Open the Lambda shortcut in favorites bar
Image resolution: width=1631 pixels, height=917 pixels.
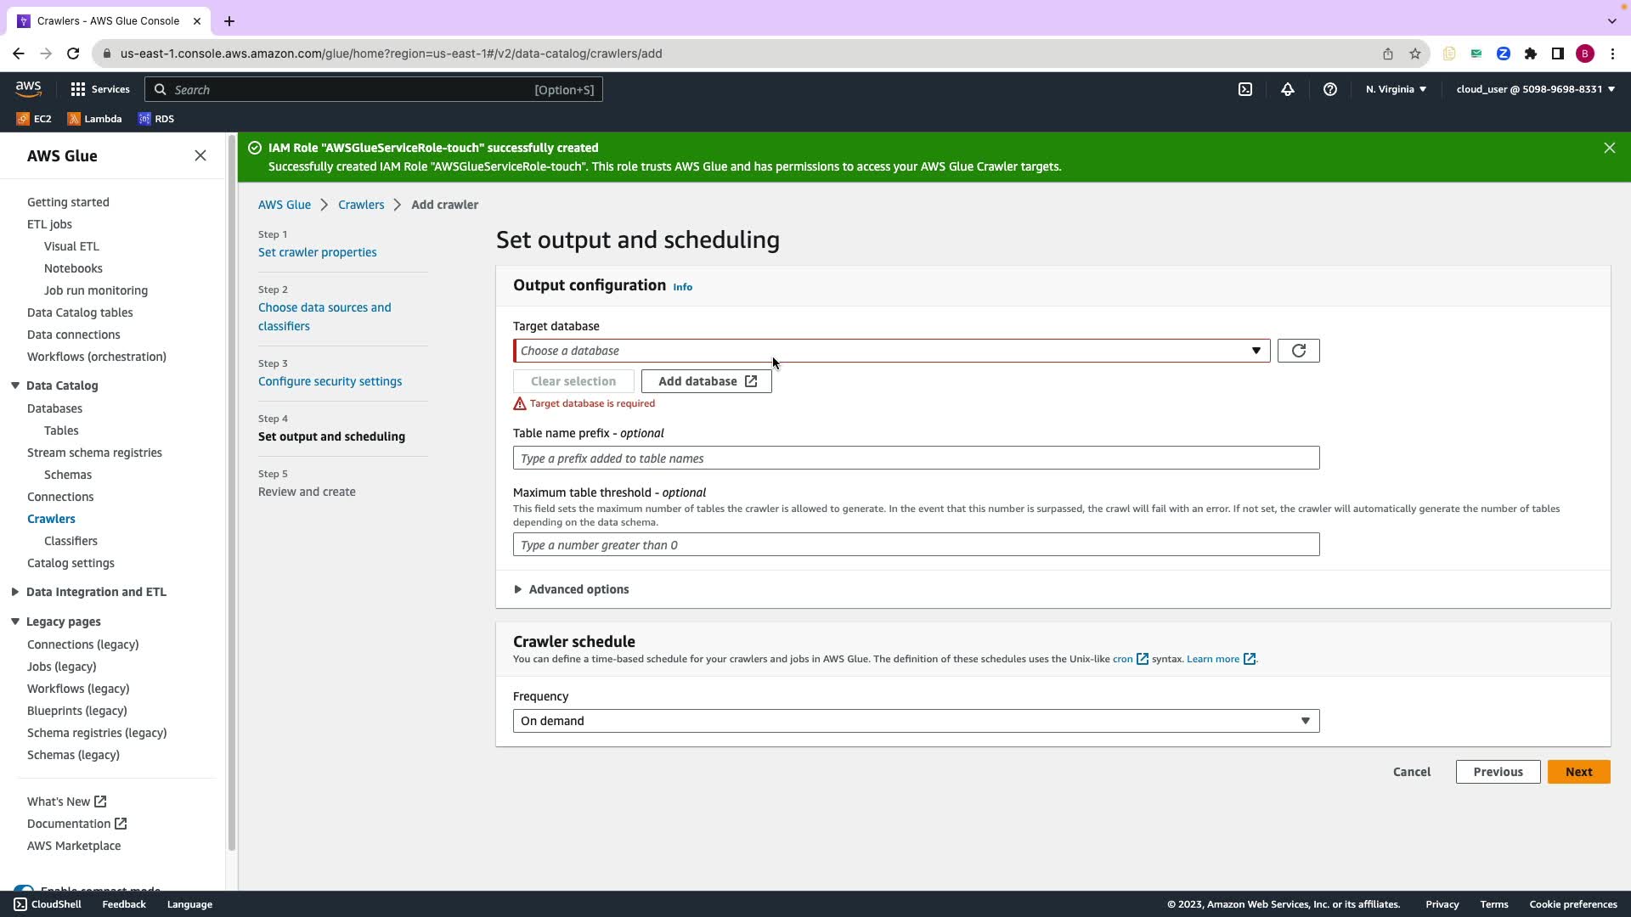coord(94,119)
